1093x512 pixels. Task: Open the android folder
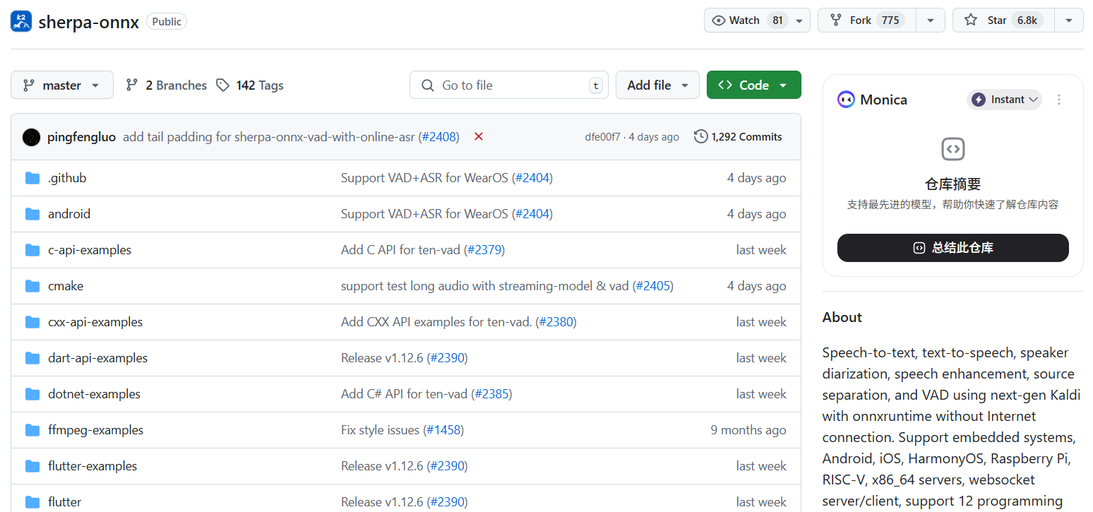tap(69, 214)
